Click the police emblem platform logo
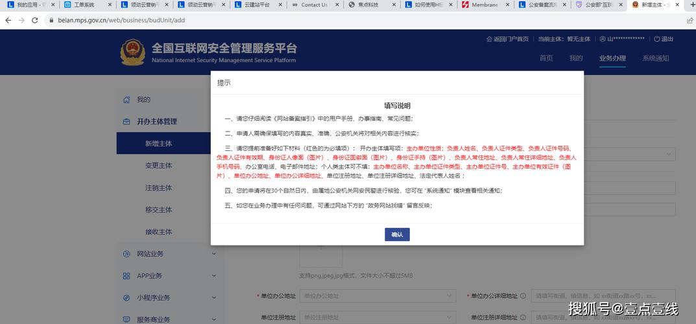Viewport: 696px width, 324px height. pos(132,52)
